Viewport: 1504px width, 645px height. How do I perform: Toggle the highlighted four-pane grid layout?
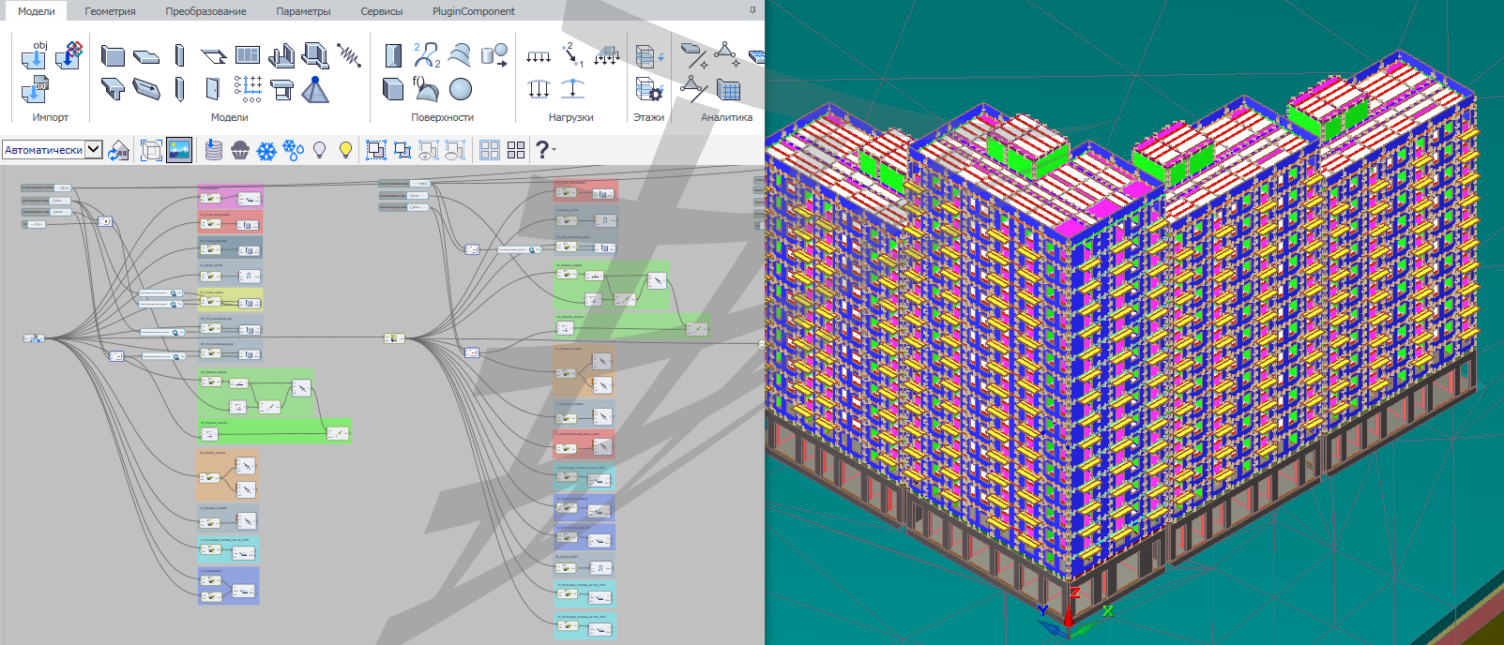tap(490, 150)
